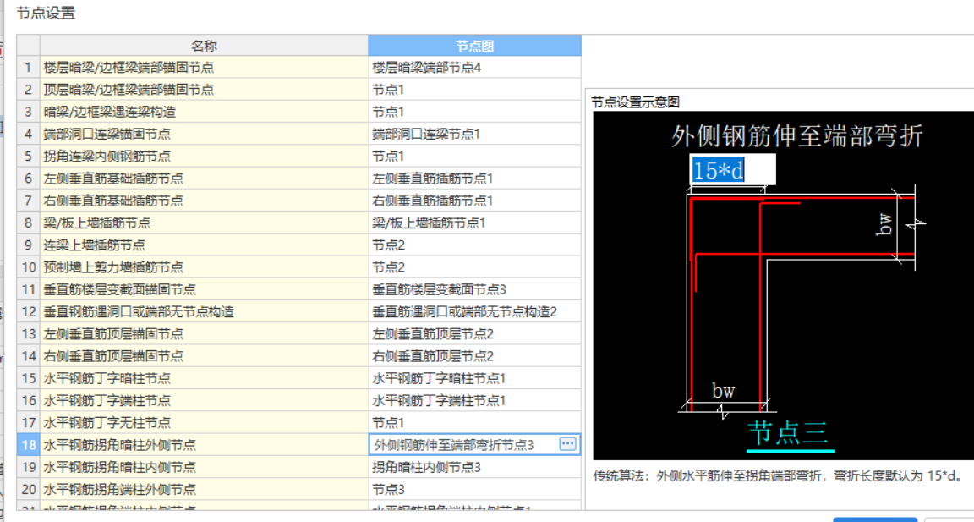
Task: Select row 水平钢筋拐角暗柱内侧节点
Action: (205, 467)
